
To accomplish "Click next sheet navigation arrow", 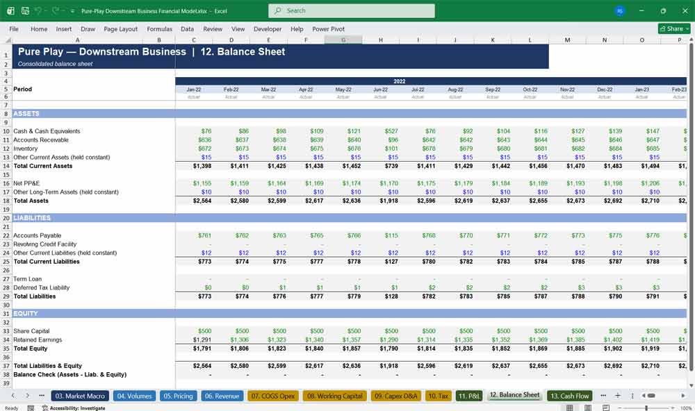I will 28,396.
